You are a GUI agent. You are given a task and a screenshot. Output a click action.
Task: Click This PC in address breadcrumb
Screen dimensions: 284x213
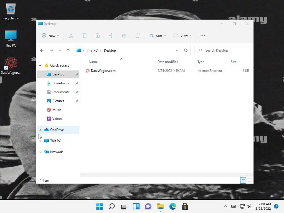pyautogui.click(x=92, y=50)
